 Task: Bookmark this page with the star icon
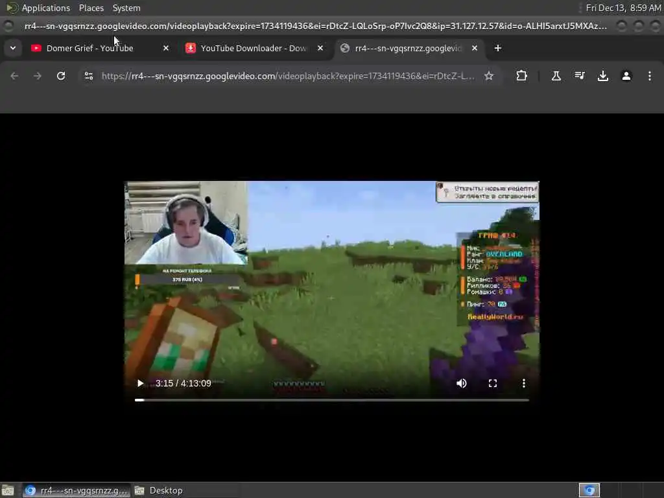pos(489,77)
